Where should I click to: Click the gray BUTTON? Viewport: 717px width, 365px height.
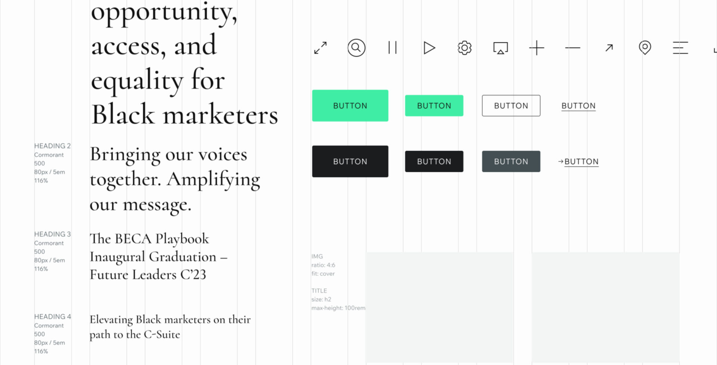[511, 161]
